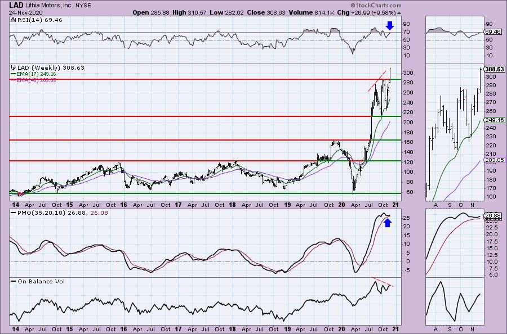Click the PMO(35,20,10) 26.88, 26.08 legend
Image resolution: width=507 pixels, height=334 pixels.
(x=63, y=213)
